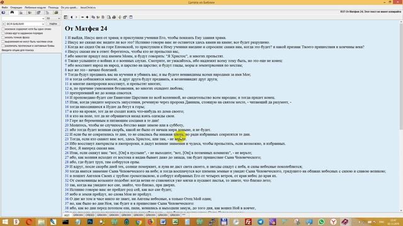Enable 'выражения могут быть частями слов' checkbox
The image size is (403, 226).
pos(3,41)
